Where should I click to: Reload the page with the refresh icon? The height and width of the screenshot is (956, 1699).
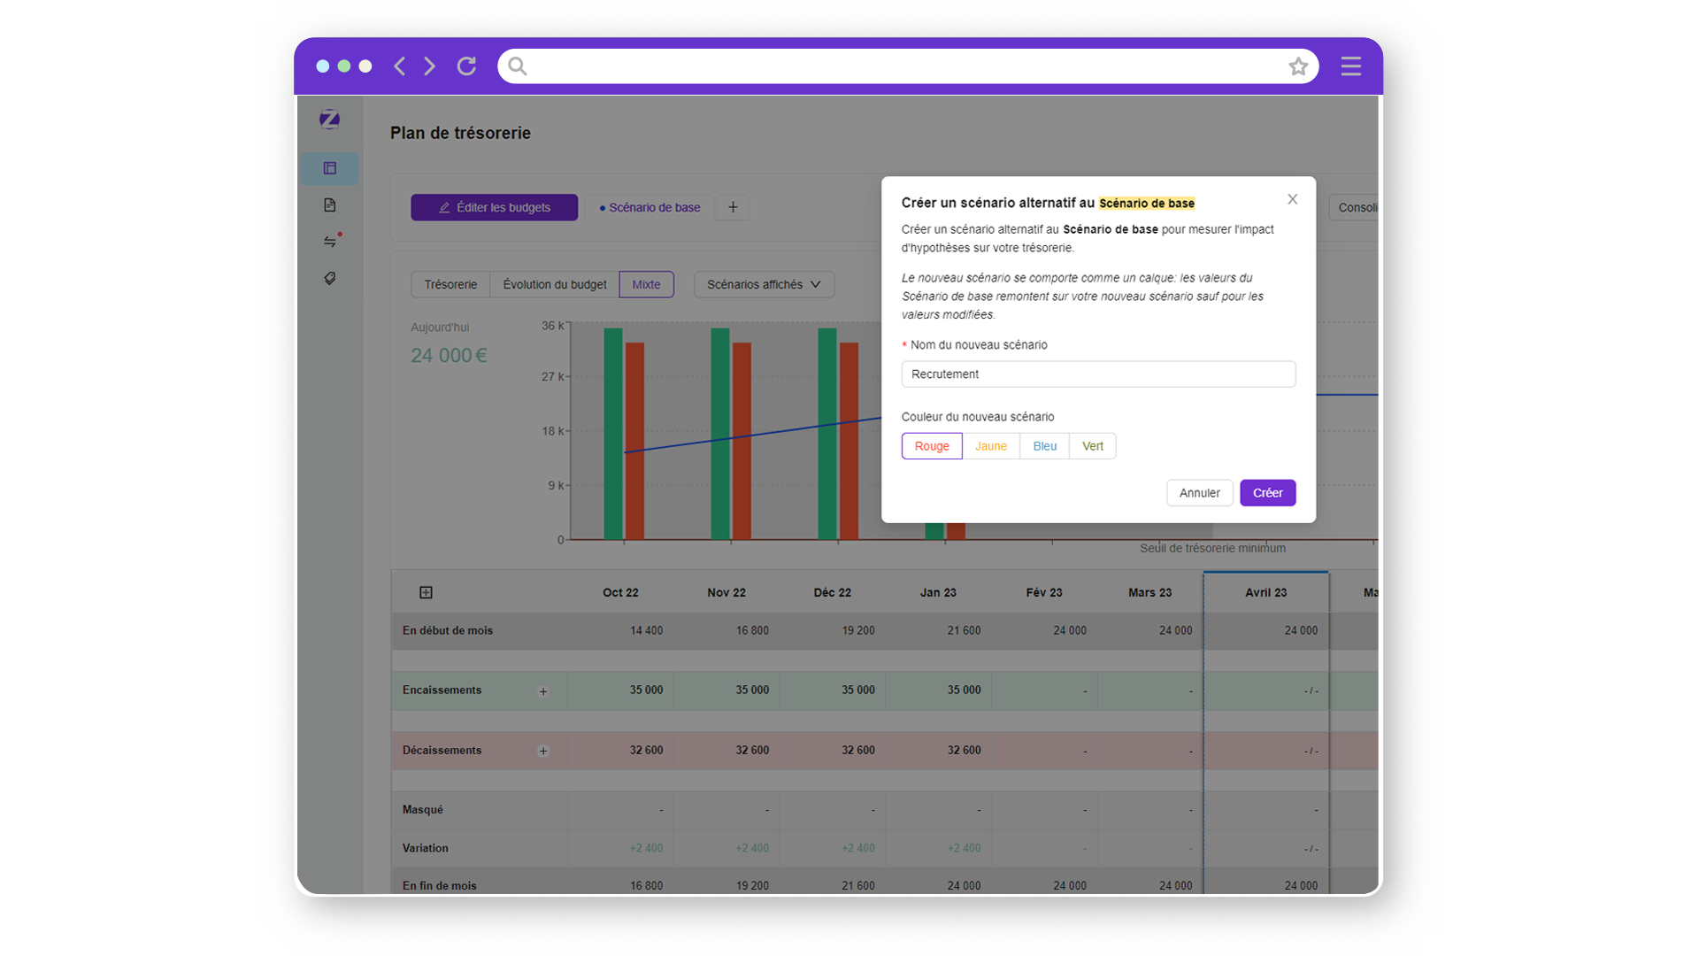(x=466, y=66)
